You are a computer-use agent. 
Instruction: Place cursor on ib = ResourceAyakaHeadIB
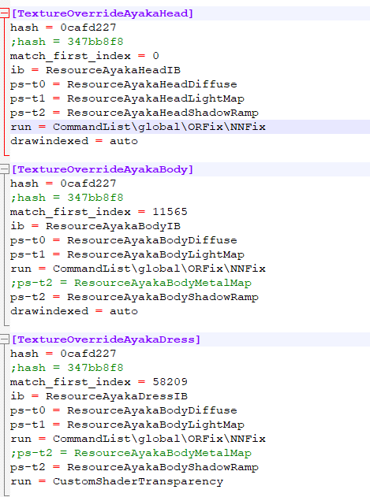[x=95, y=70]
